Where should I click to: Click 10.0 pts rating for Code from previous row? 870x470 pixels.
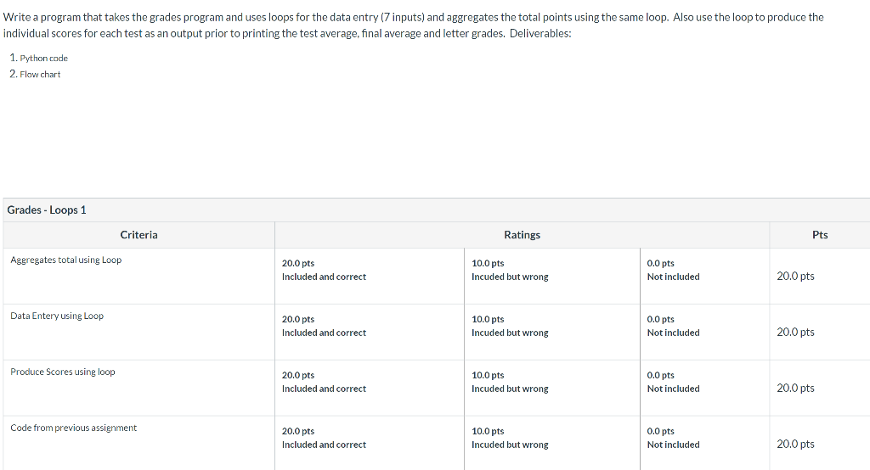click(x=488, y=431)
